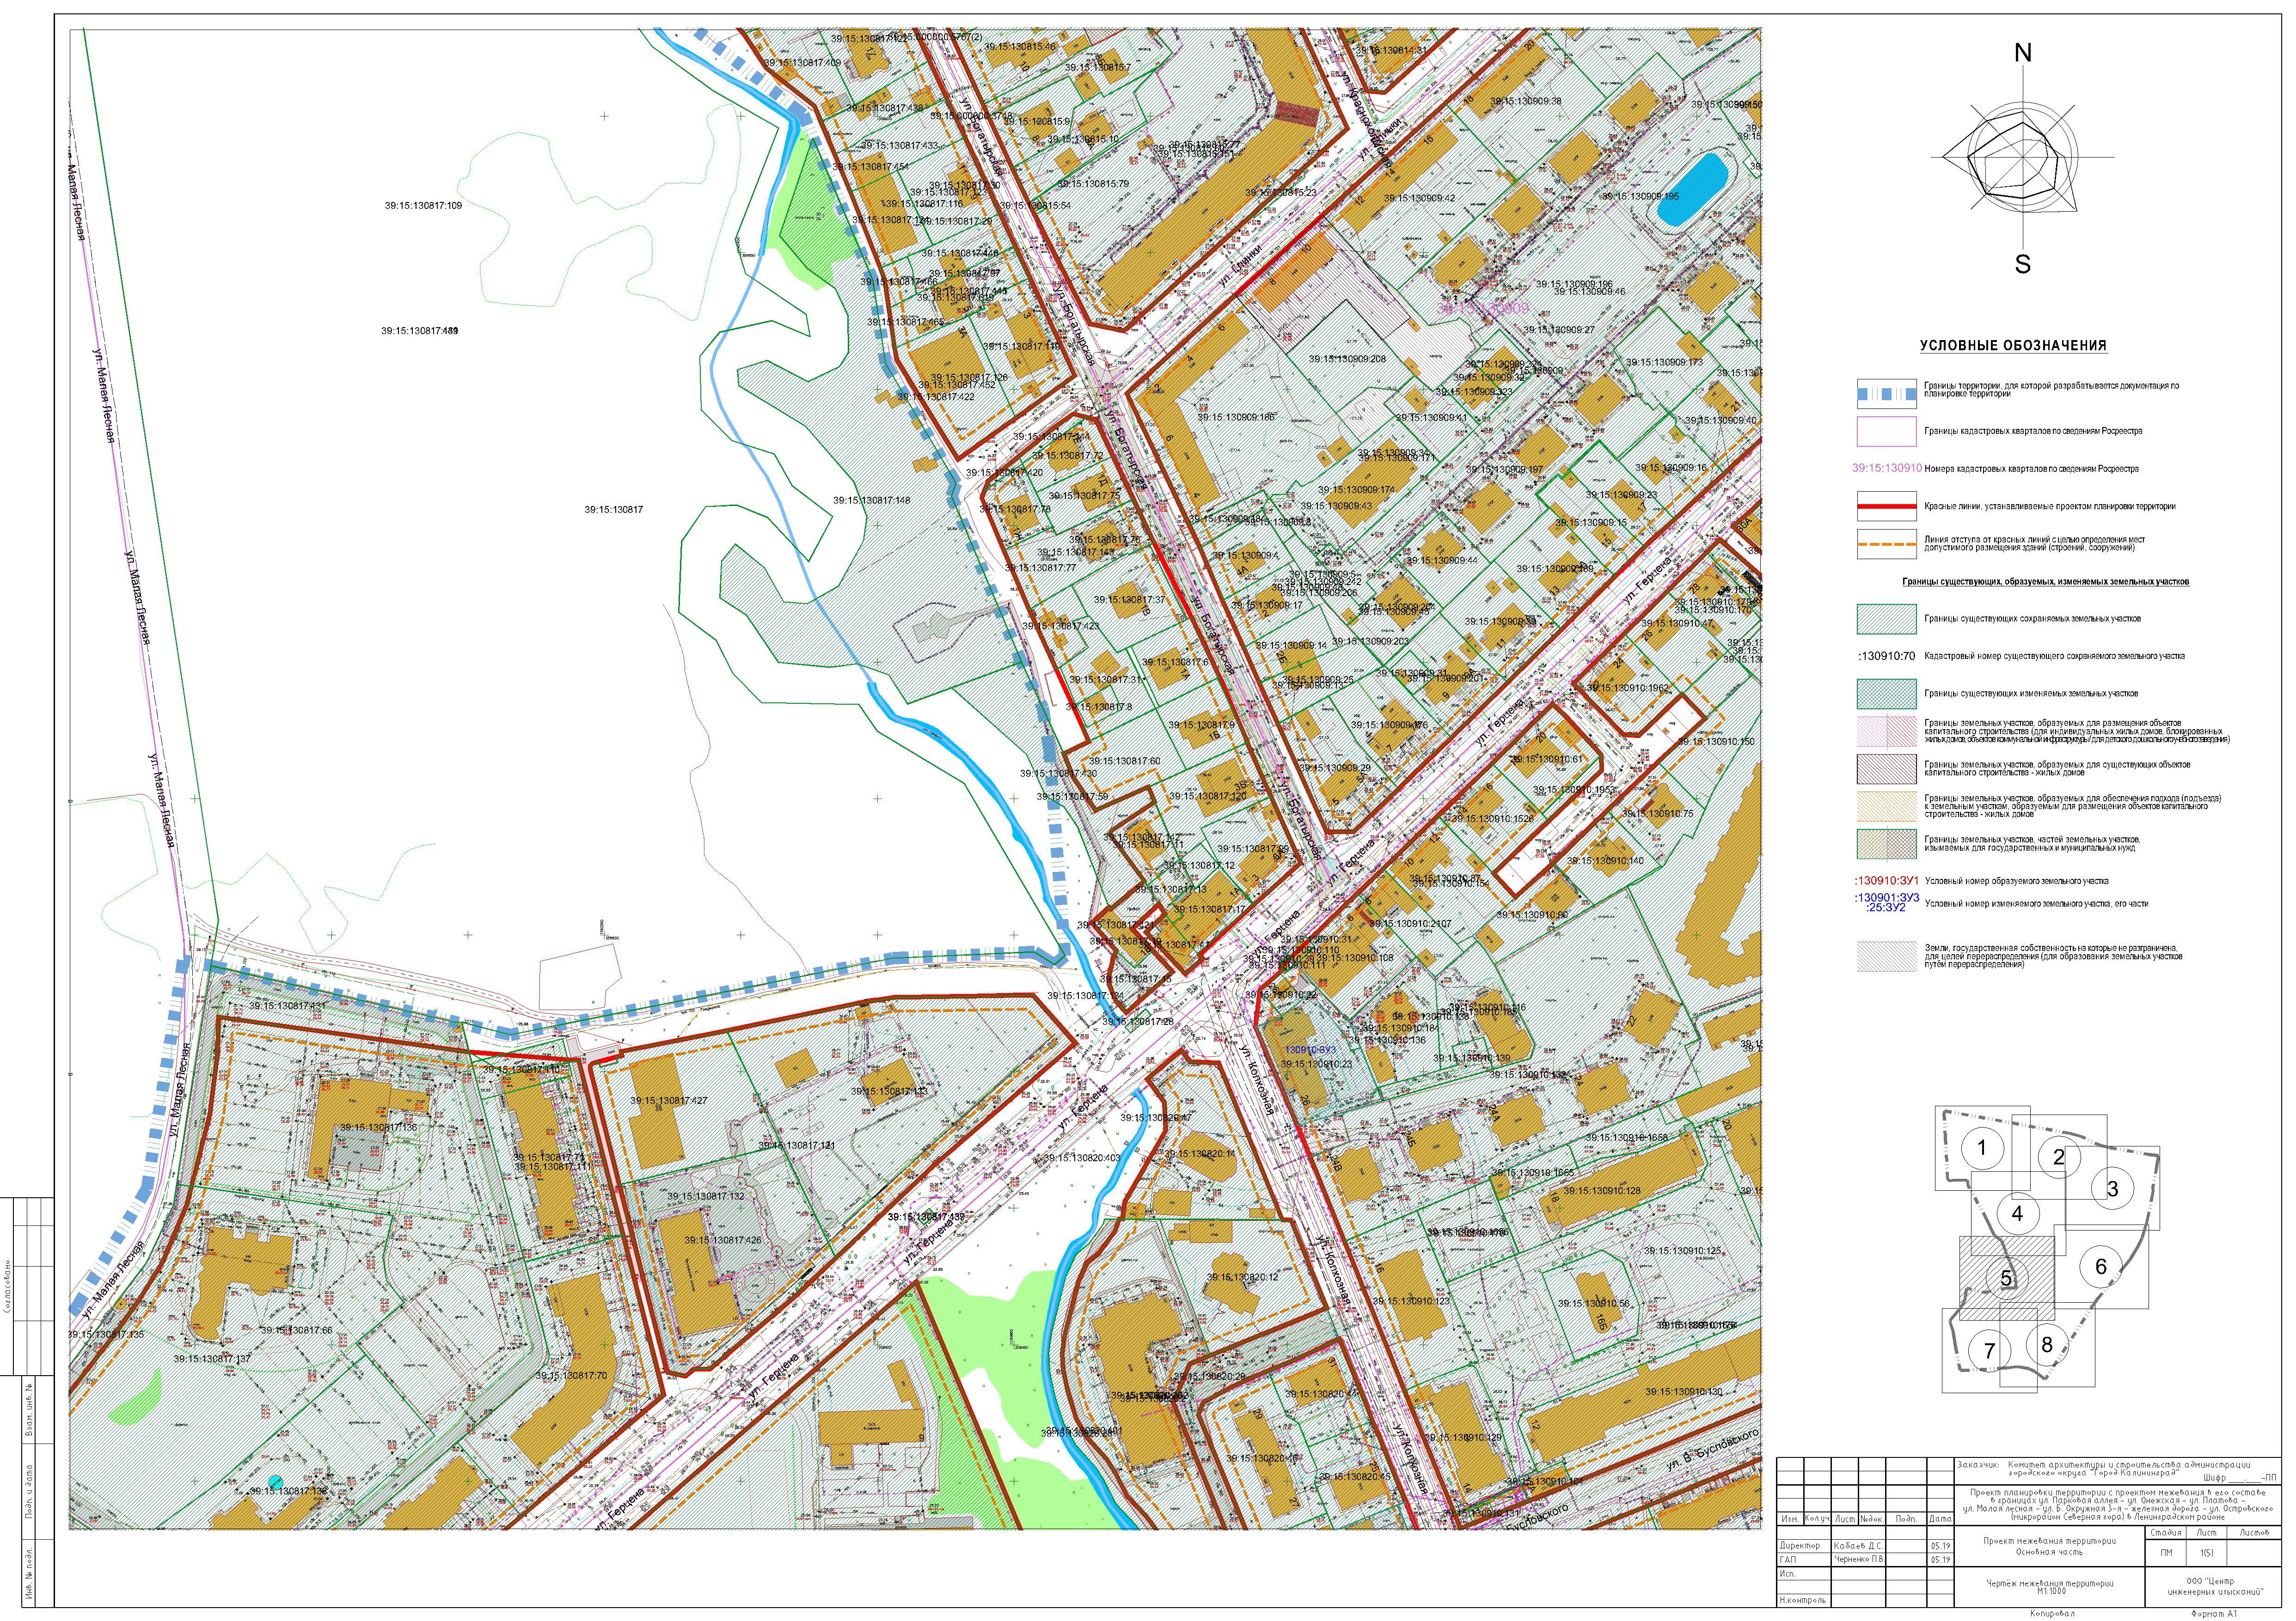Click sheet 8 circle in index diagram

2046,1344
